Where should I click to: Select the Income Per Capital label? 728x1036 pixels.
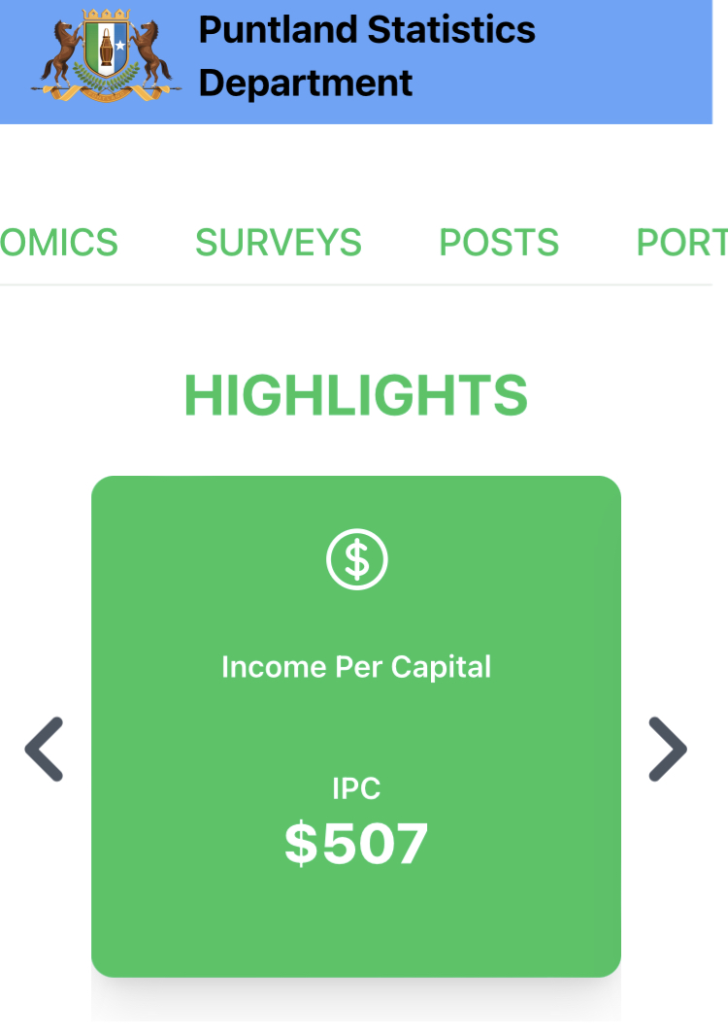pos(356,667)
